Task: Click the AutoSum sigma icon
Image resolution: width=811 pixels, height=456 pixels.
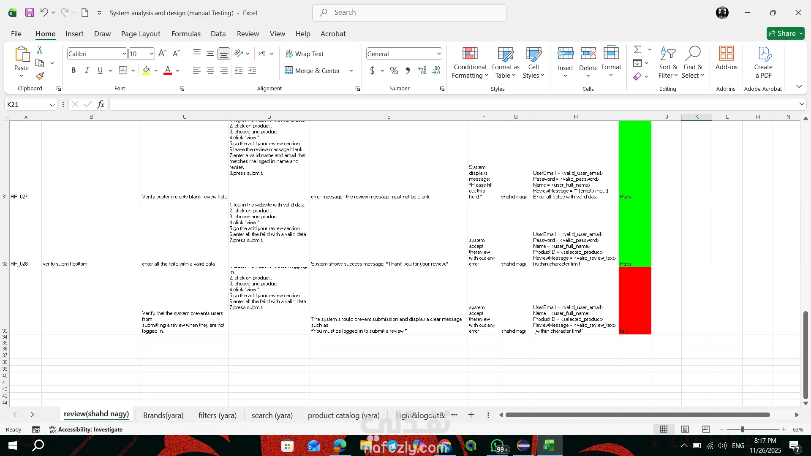Action: (637, 50)
